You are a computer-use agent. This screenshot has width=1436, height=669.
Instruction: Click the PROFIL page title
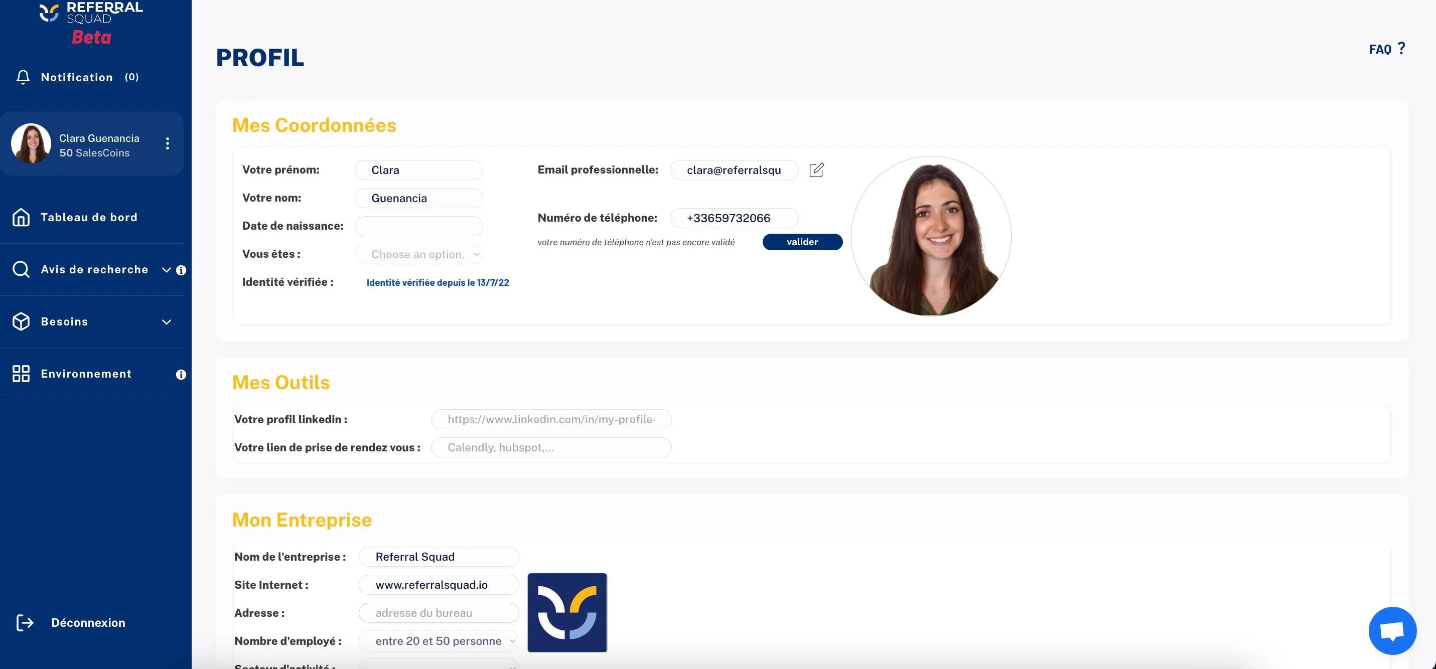coord(260,58)
